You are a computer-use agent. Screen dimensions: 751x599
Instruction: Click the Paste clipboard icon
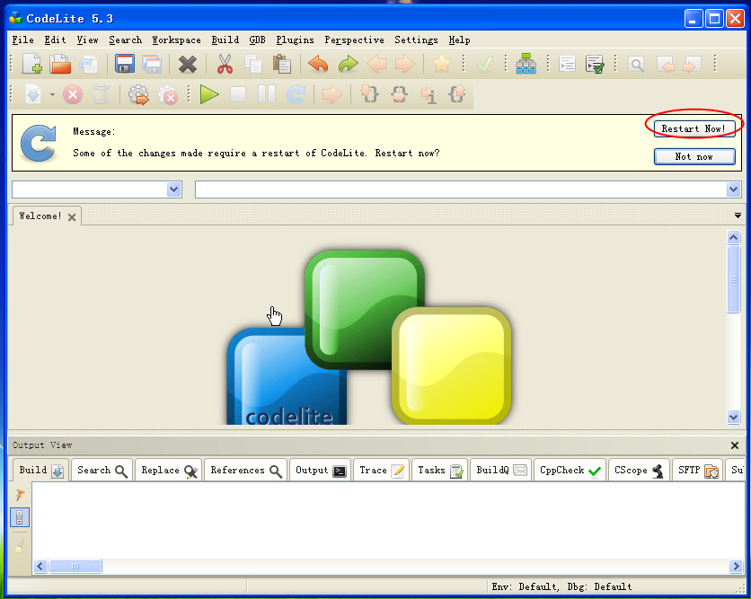pyautogui.click(x=282, y=64)
